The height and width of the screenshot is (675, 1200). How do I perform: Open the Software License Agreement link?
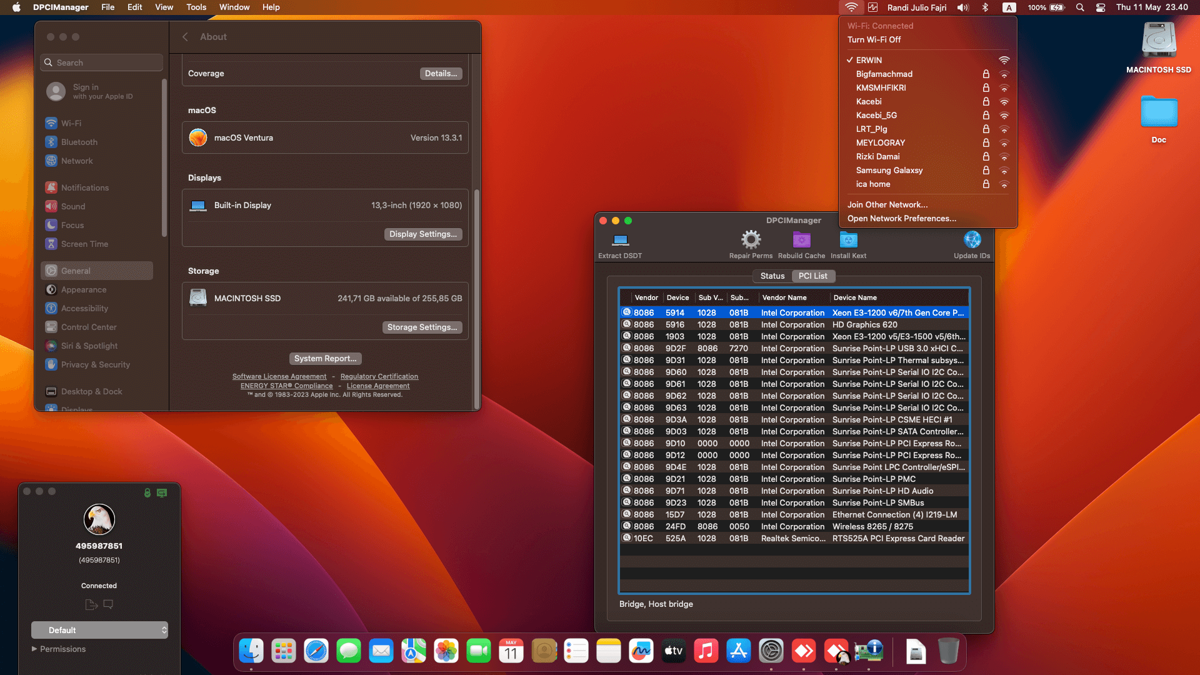279,376
